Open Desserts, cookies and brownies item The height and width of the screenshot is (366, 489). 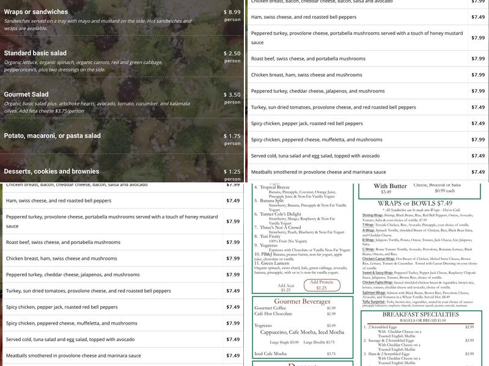[x=51, y=171]
